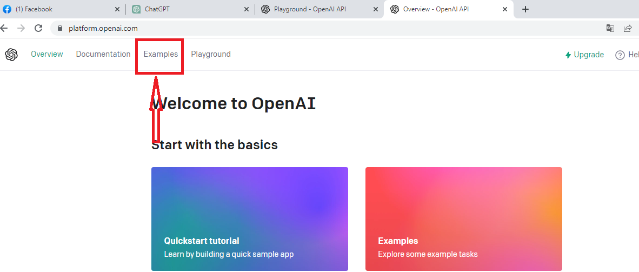Open the Examples card with example tasks
This screenshot has width=639, height=272.
tap(464, 219)
